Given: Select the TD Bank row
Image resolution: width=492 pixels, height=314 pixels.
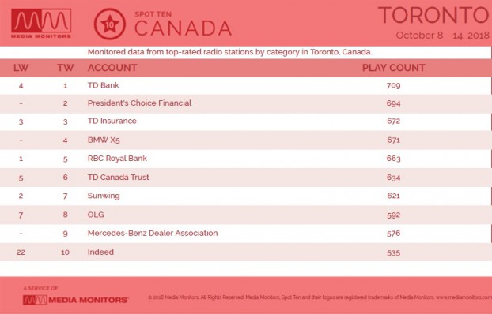Looking at the screenshot, I should [246, 85].
